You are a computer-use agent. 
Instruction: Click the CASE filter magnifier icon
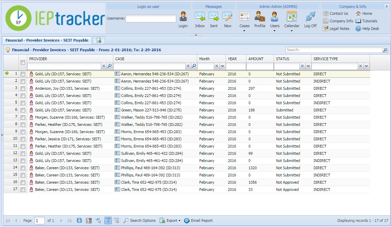tap(194, 66)
